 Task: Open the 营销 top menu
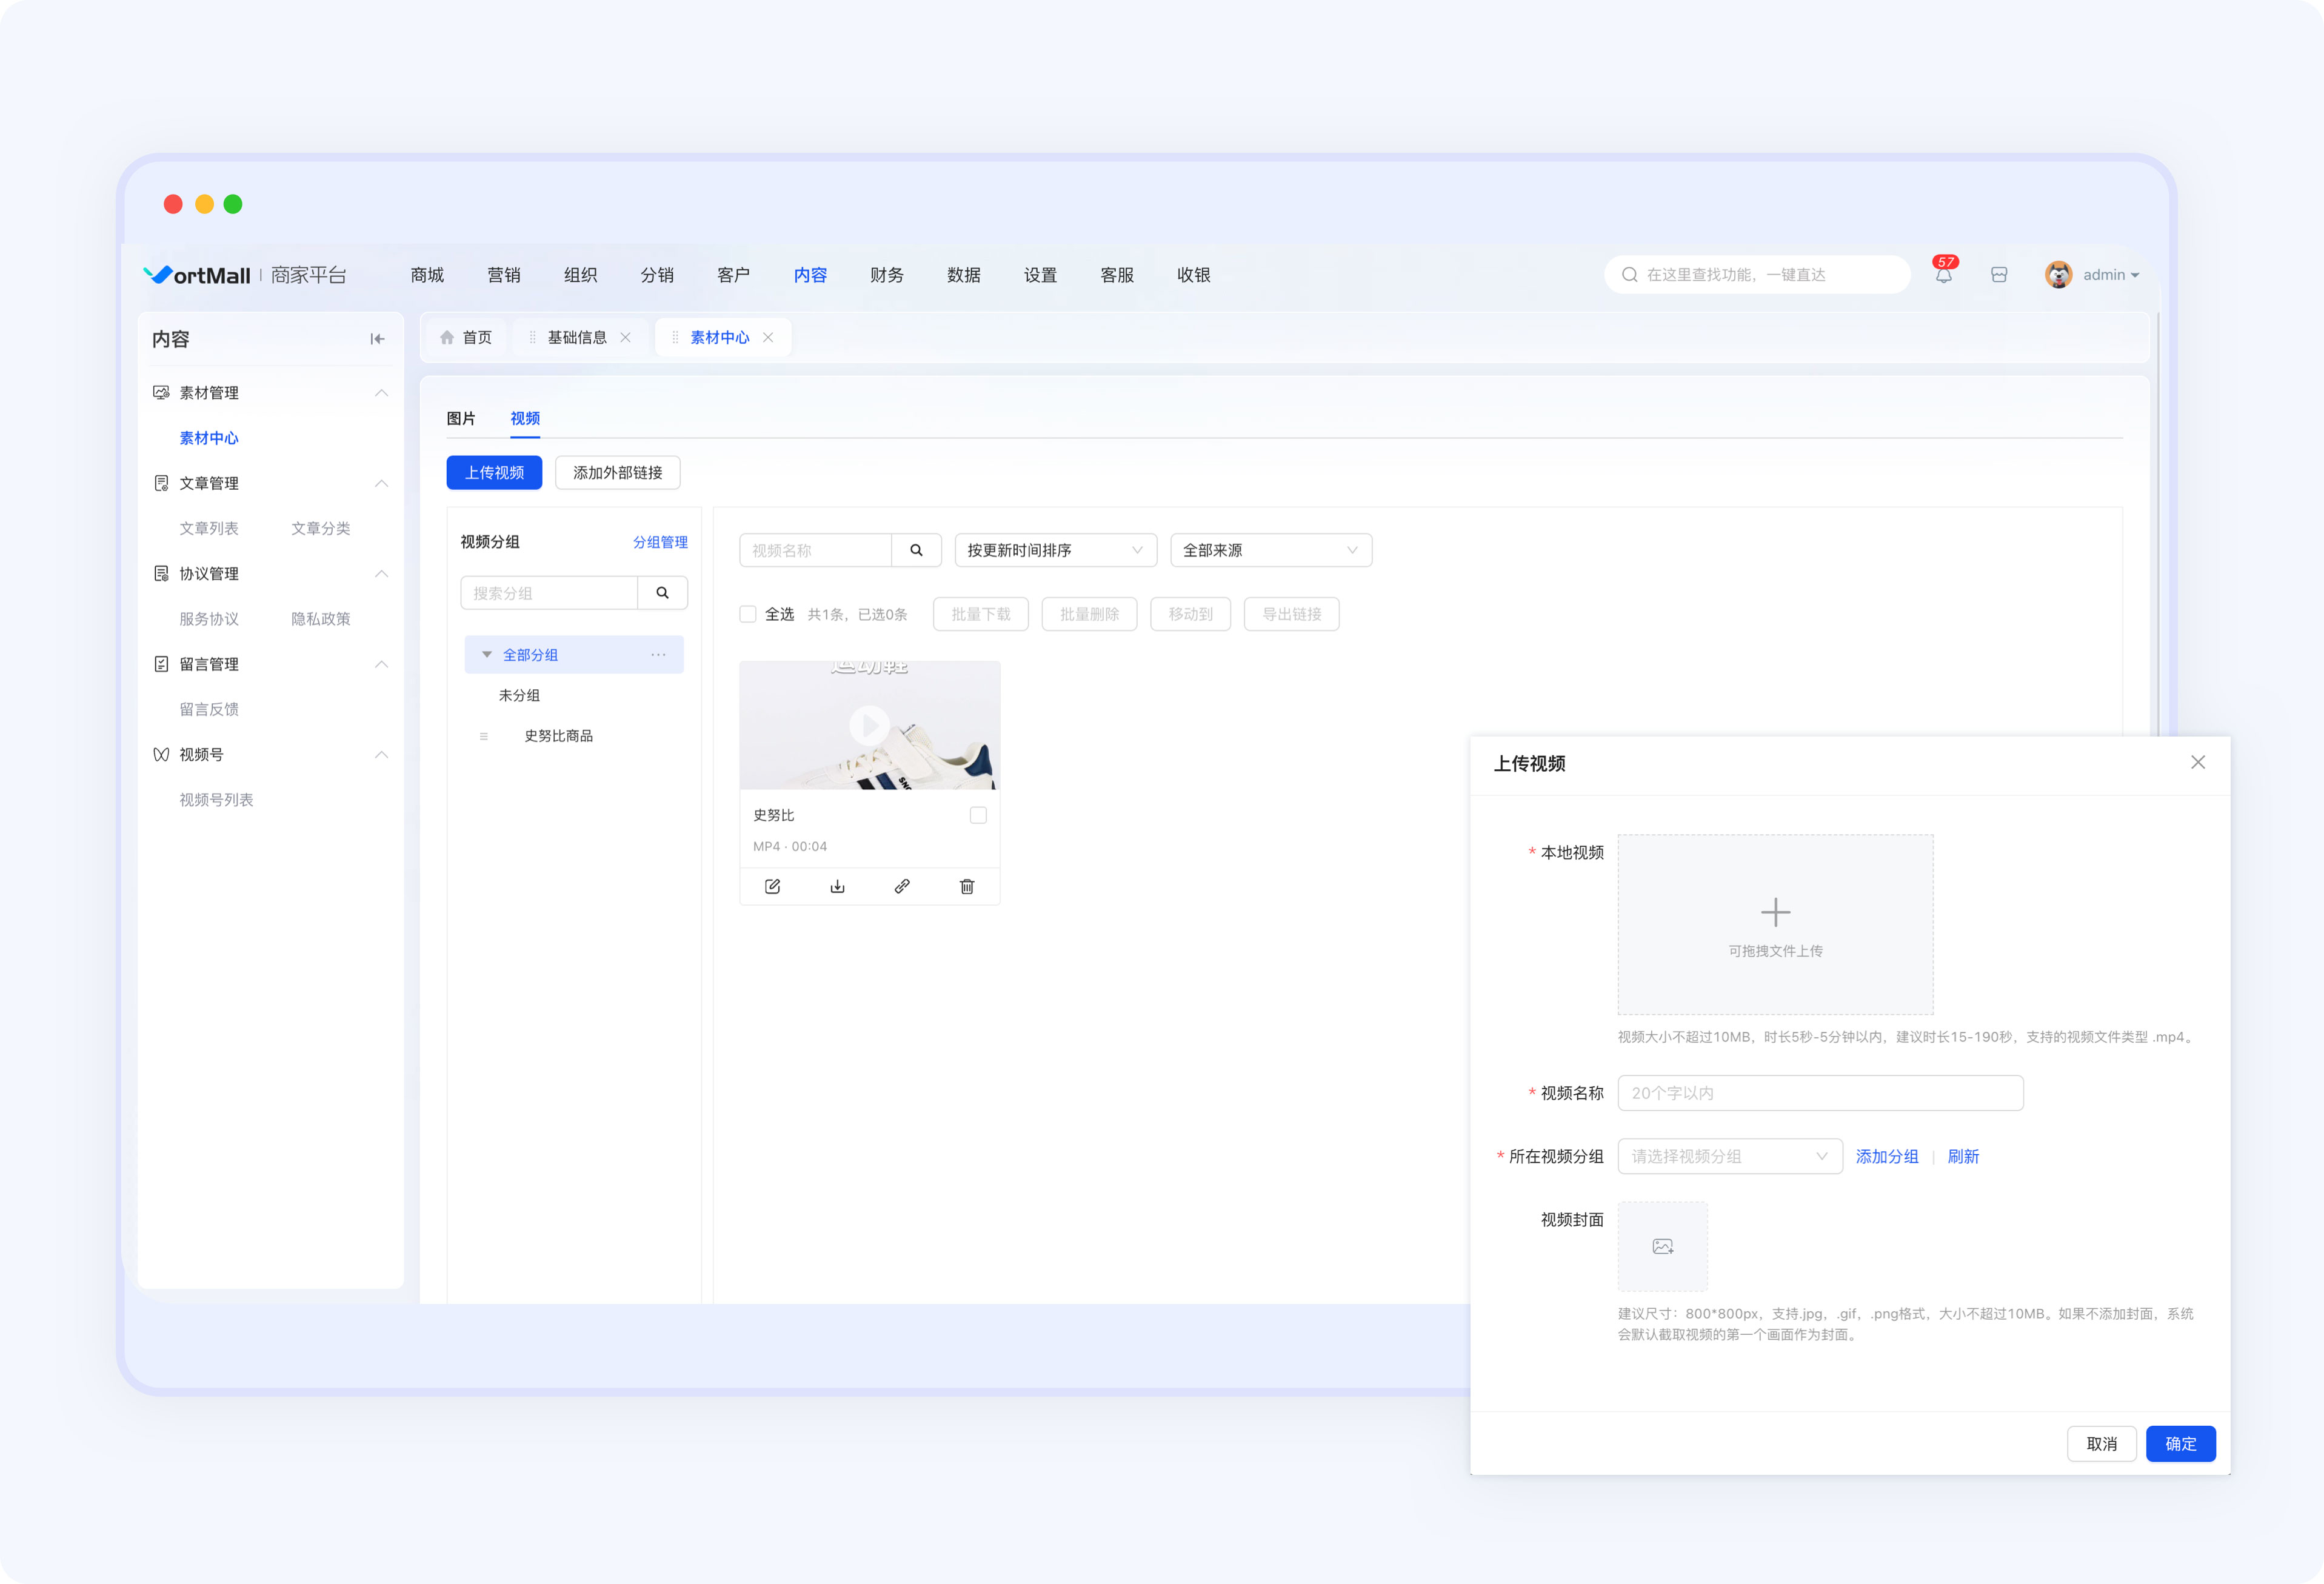[x=503, y=275]
